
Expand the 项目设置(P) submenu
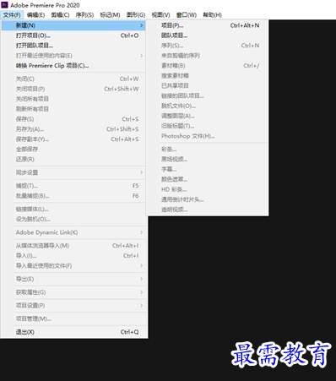click(x=73, y=306)
